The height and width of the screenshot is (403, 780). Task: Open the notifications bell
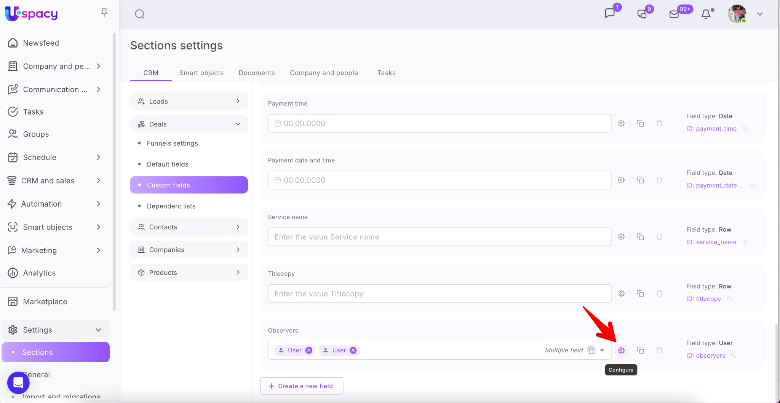click(x=706, y=14)
